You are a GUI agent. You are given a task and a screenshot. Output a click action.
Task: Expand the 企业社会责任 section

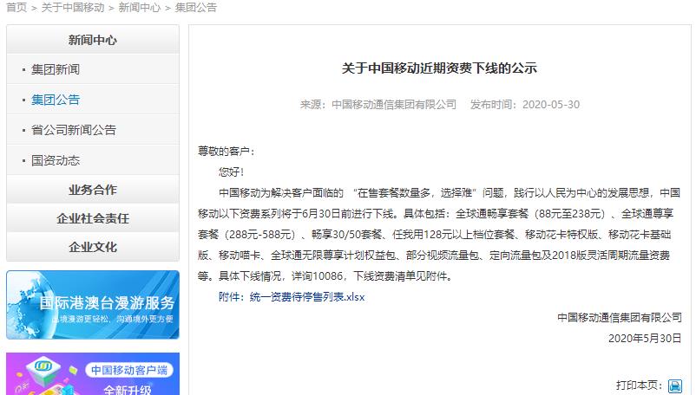pyautogui.click(x=93, y=218)
